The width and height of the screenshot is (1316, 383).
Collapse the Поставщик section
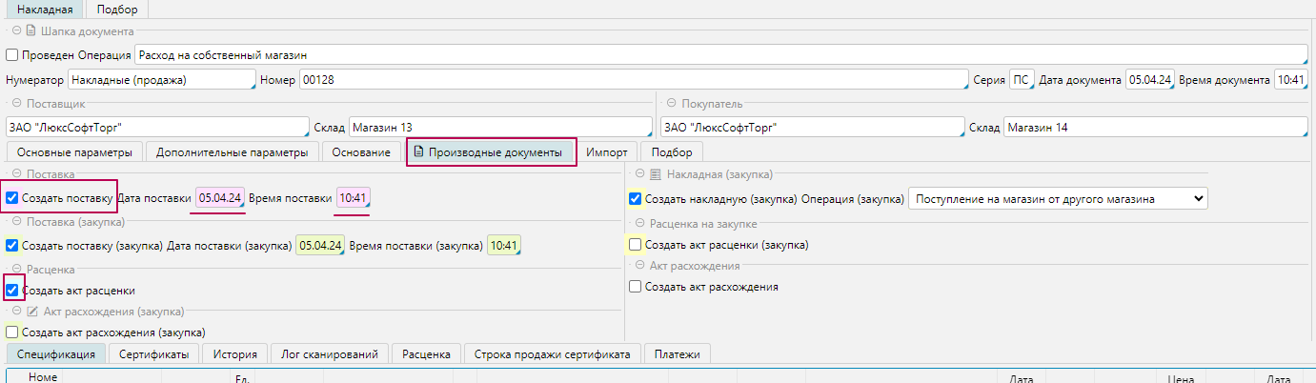pos(16,103)
